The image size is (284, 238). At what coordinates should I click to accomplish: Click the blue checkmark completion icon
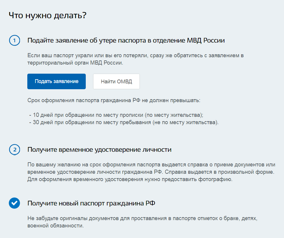pyautogui.click(x=14, y=203)
